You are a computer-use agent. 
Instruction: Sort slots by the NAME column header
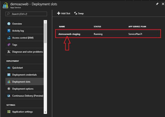click(x=62, y=27)
